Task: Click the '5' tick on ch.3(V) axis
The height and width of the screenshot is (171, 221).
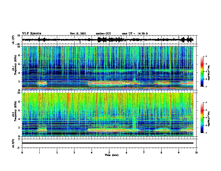Action: (20, 139)
